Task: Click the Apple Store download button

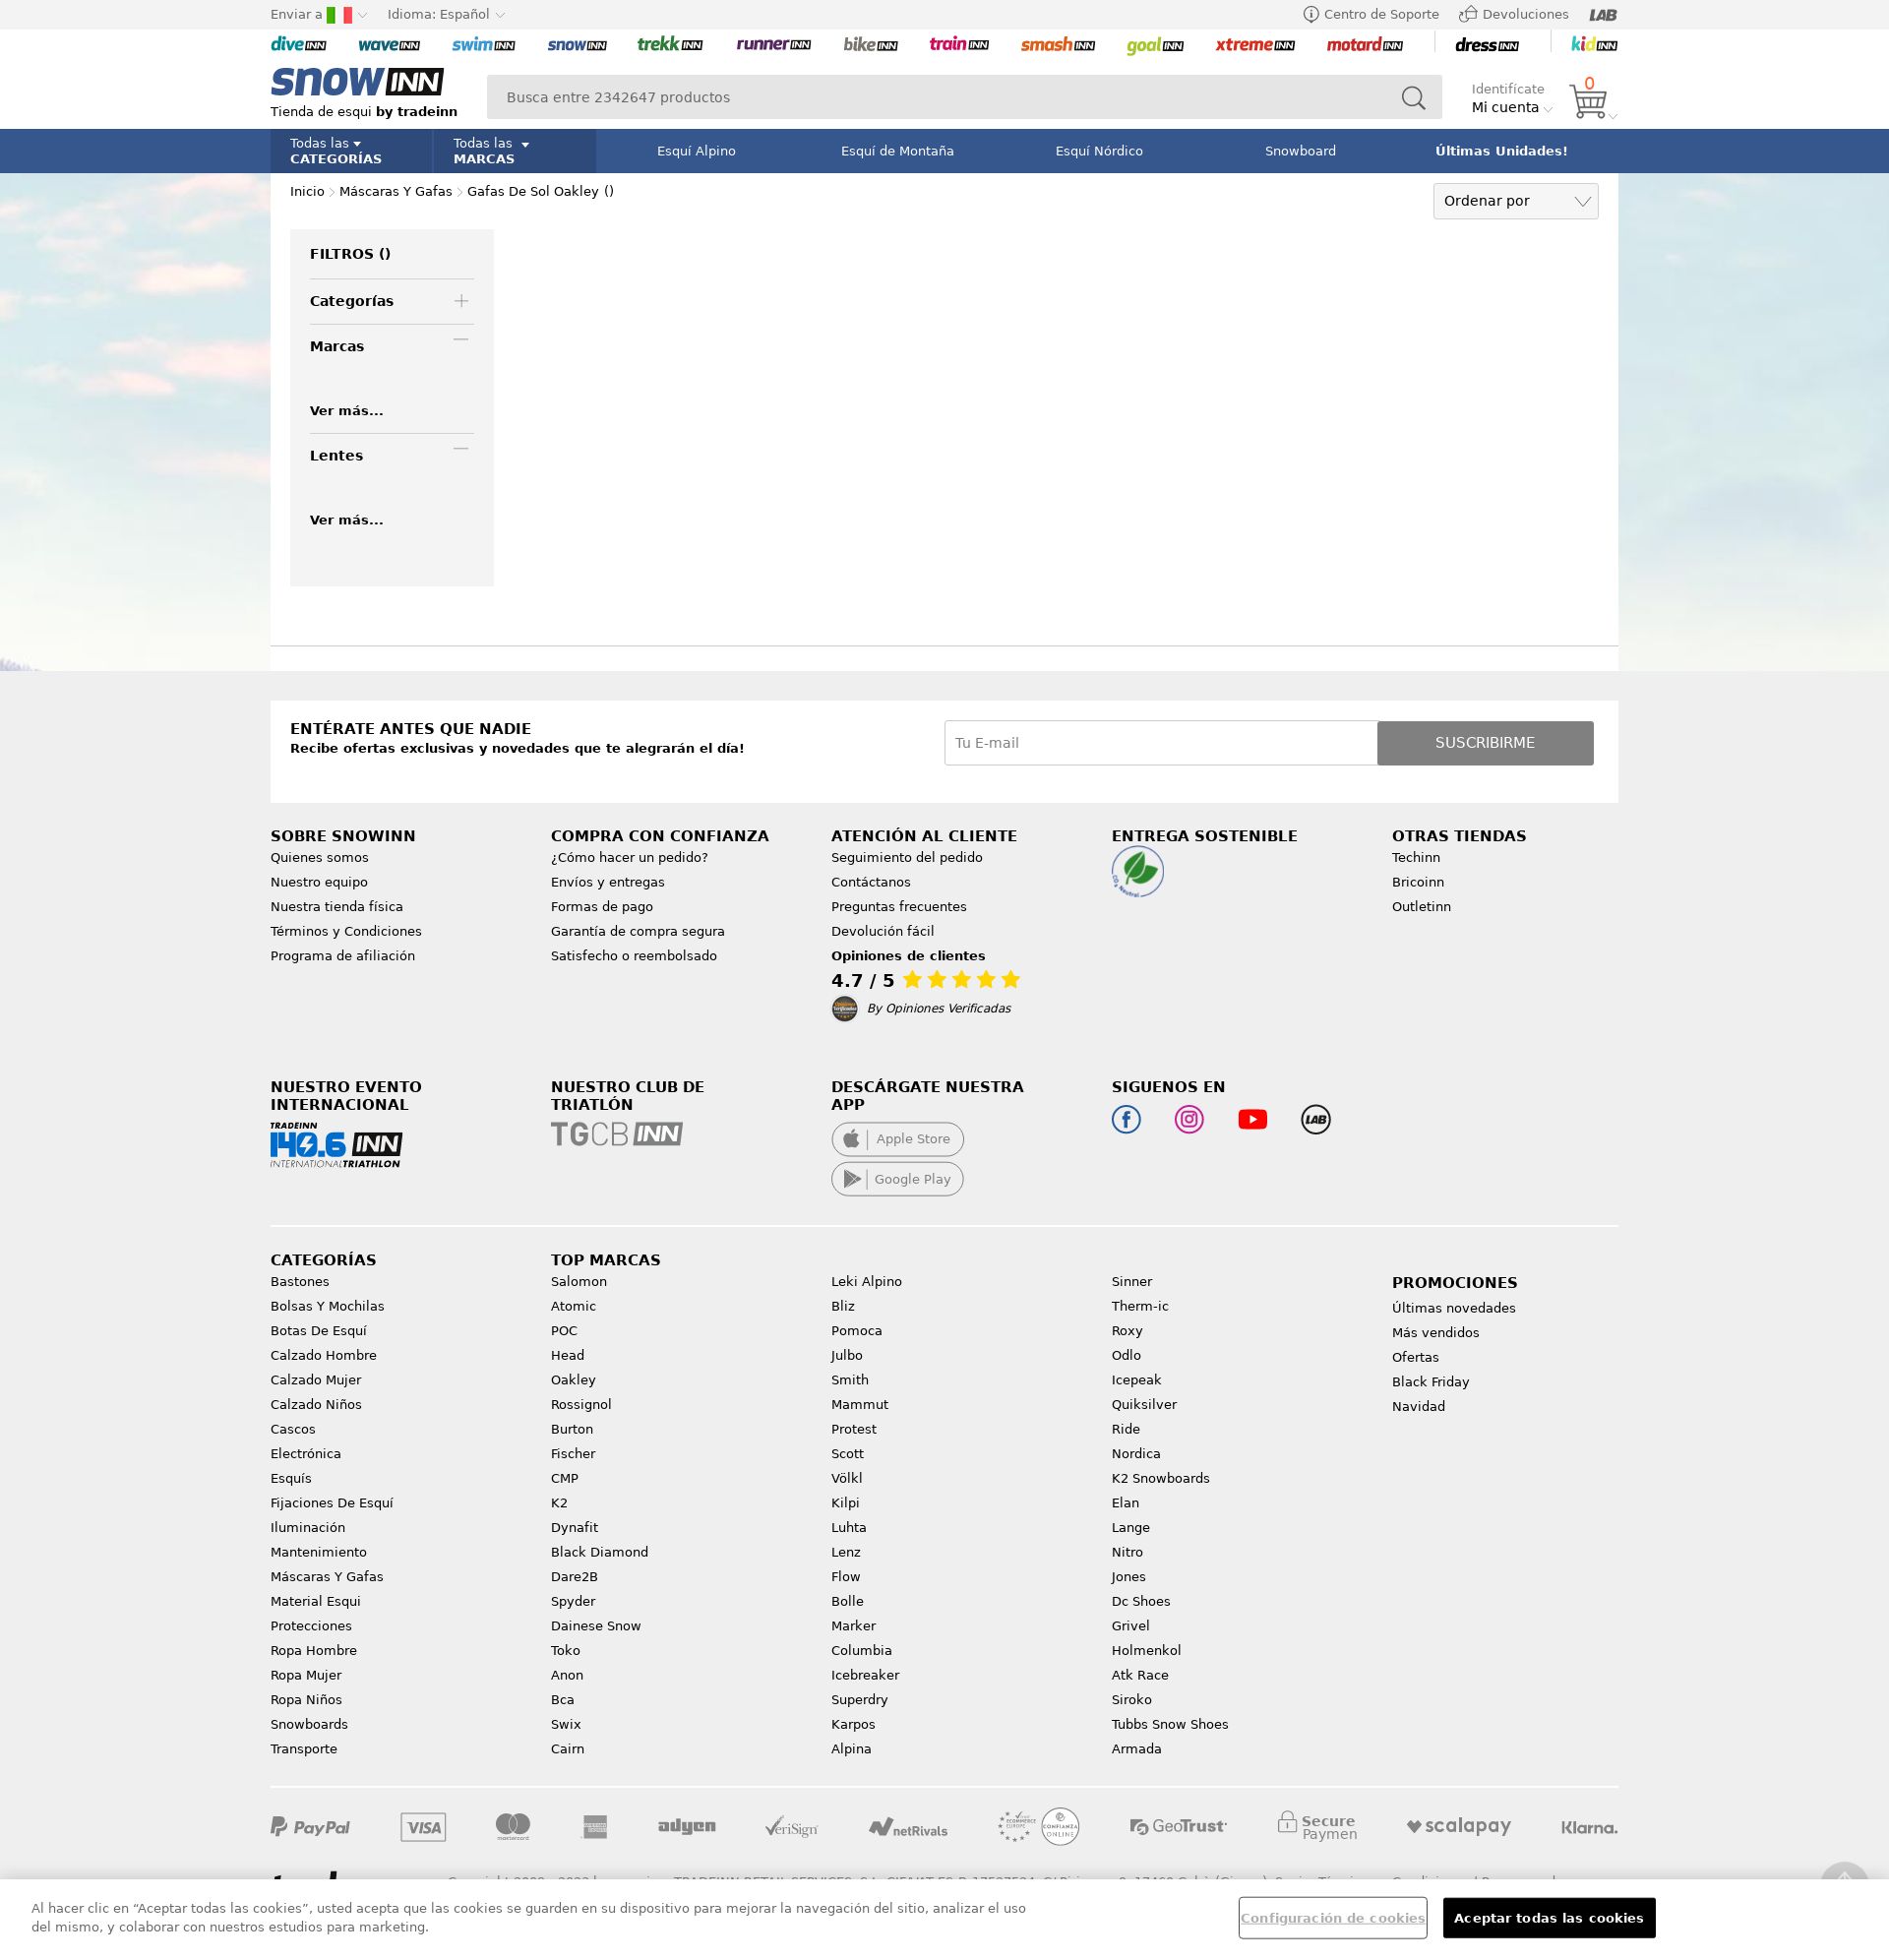Action: [x=897, y=1139]
